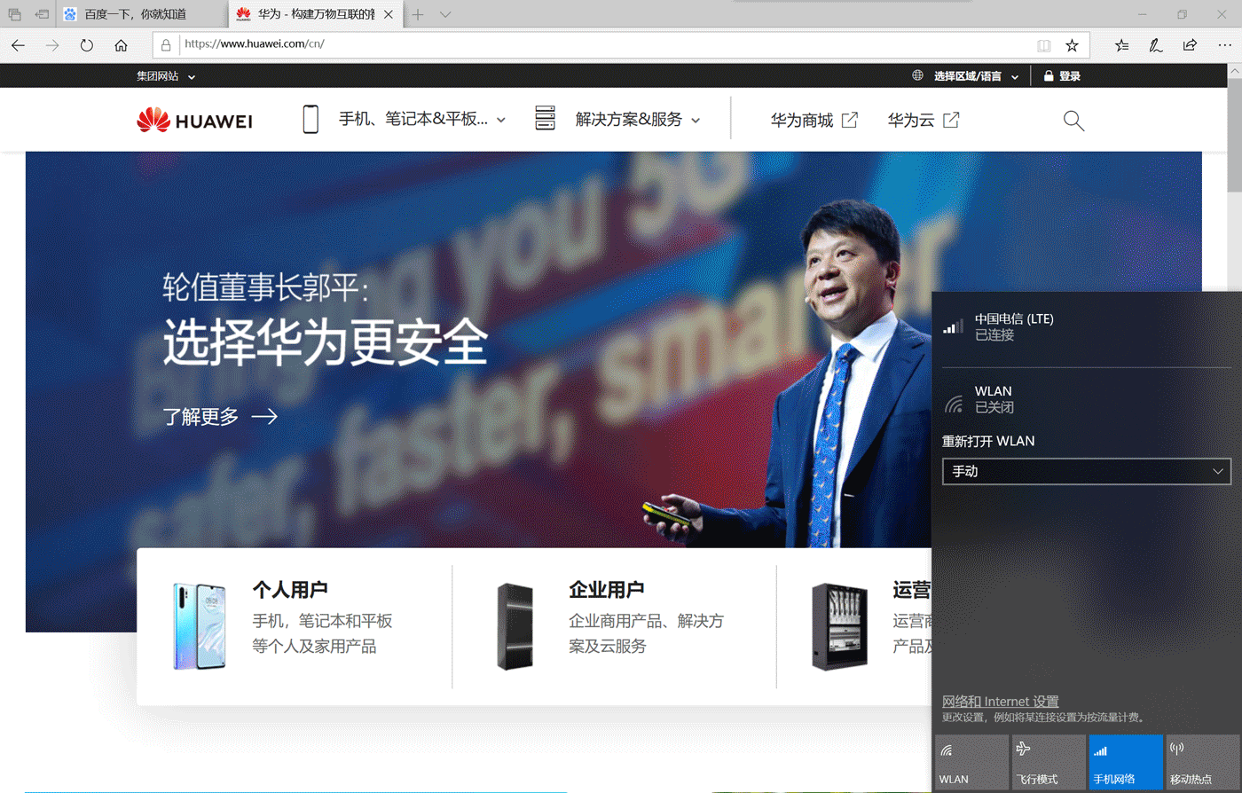Click the browser forward arrow
This screenshot has width=1242, height=793.
pyautogui.click(x=52, y=45)
